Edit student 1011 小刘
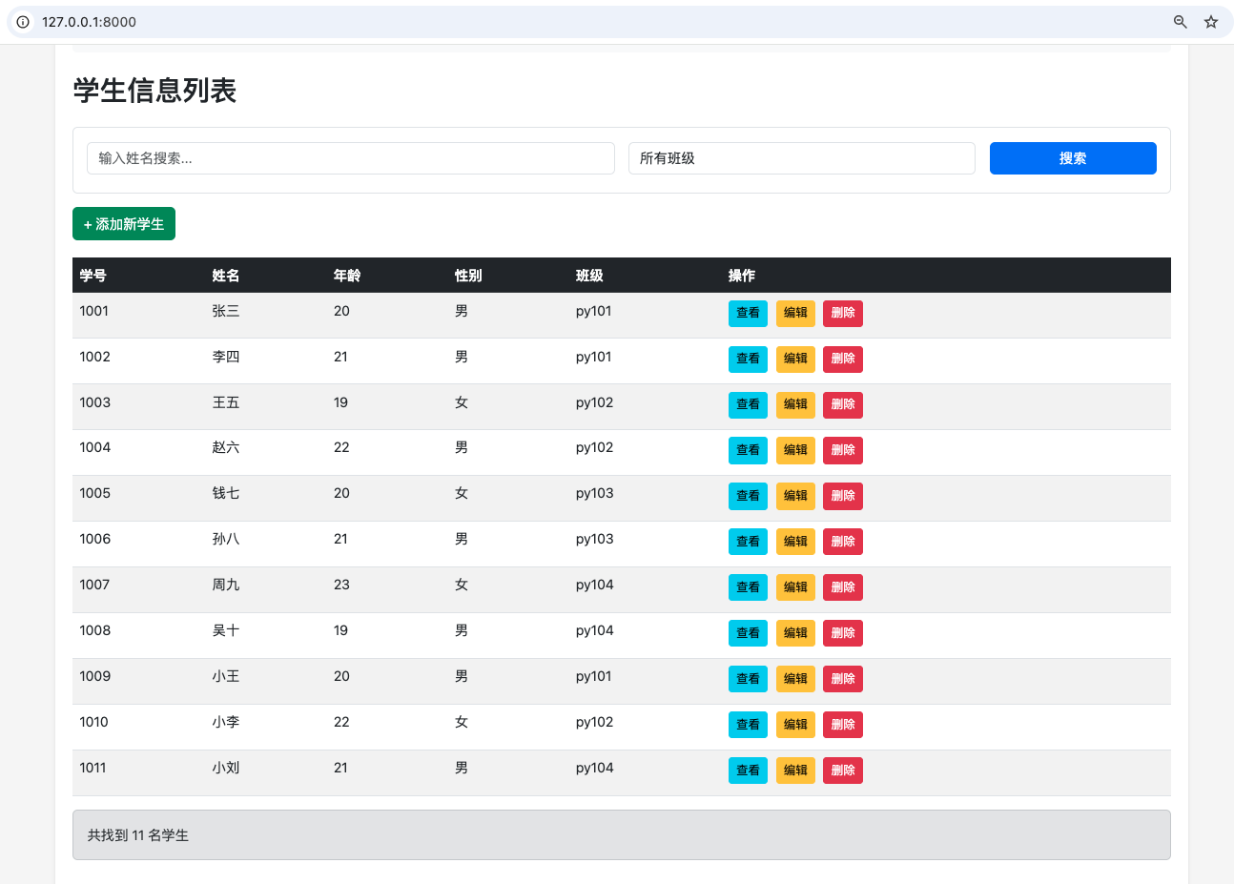The height and width of the screenshot is (884, 1234). 795,771
